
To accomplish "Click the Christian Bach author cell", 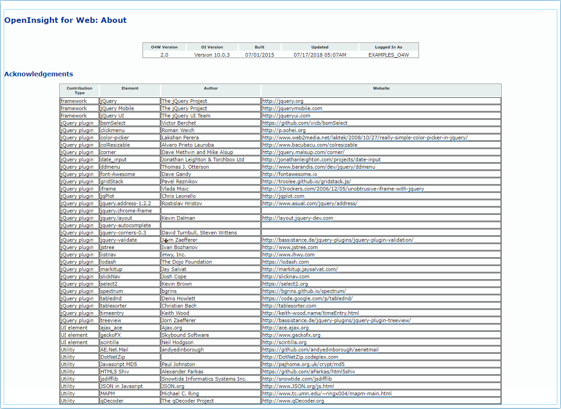I will [211, 306].
